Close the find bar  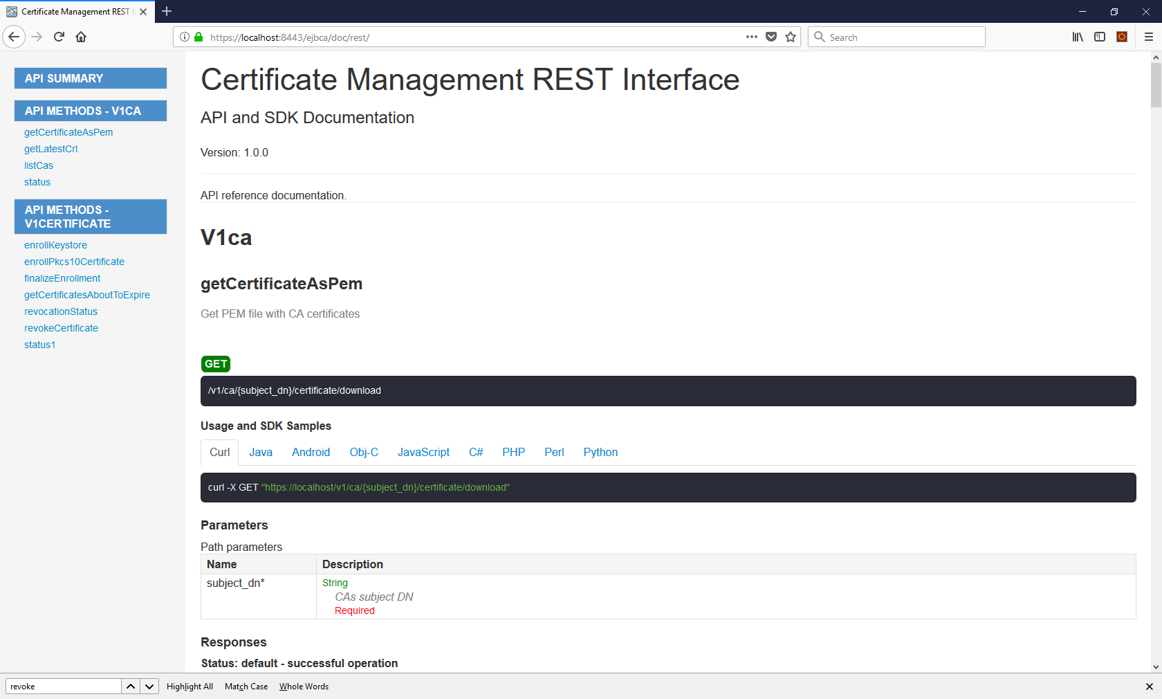click(1149, 687)
